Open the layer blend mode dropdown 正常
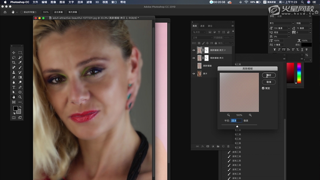The width and height of the screenshot is (320, 180). pos(202,37)
